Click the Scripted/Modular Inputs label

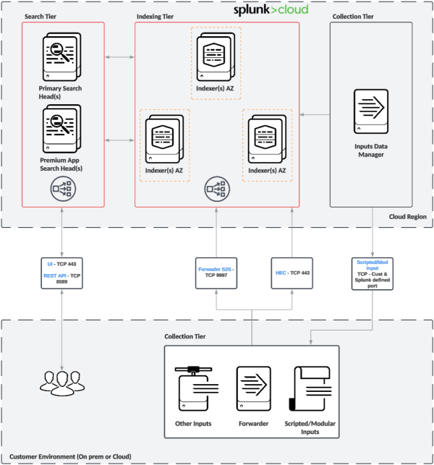(310, 427)
